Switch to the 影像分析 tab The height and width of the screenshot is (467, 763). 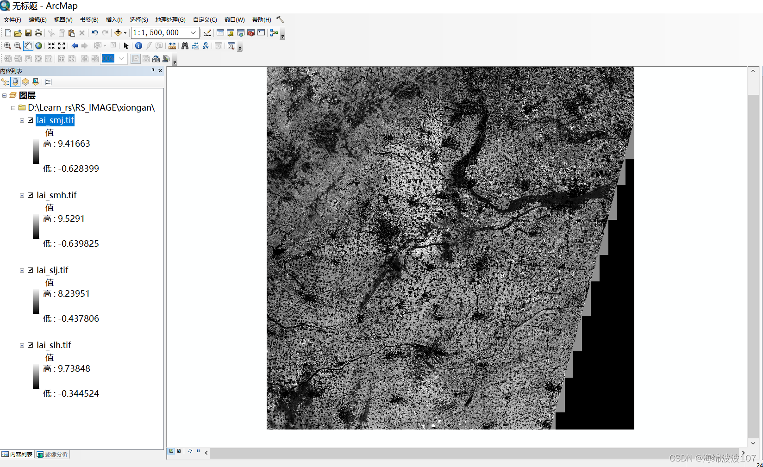click(x=52, y=455)
